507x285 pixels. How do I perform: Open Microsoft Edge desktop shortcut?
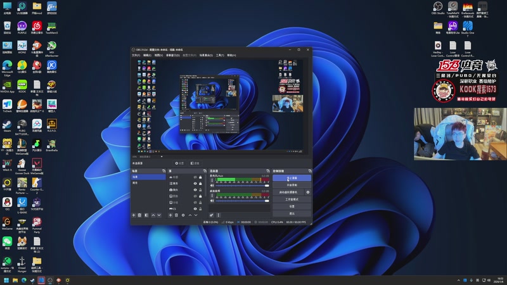[7, 68]
